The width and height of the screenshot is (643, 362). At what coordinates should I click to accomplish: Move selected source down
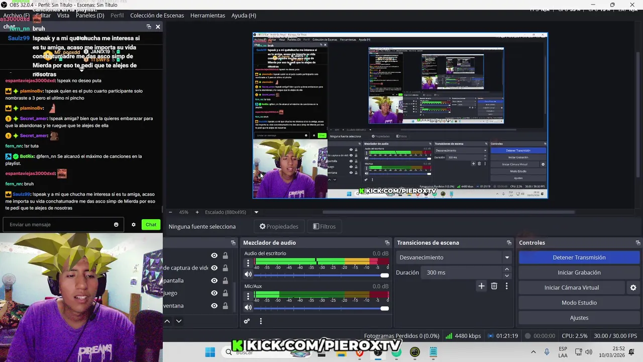click(178, 321)
